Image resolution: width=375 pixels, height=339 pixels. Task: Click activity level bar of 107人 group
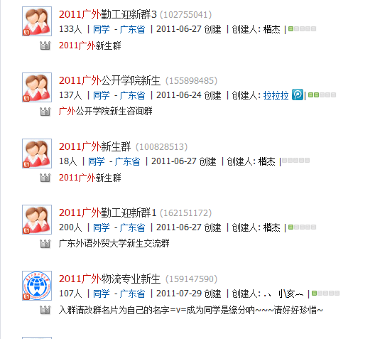pyautogui.click(x=326, y=293)
